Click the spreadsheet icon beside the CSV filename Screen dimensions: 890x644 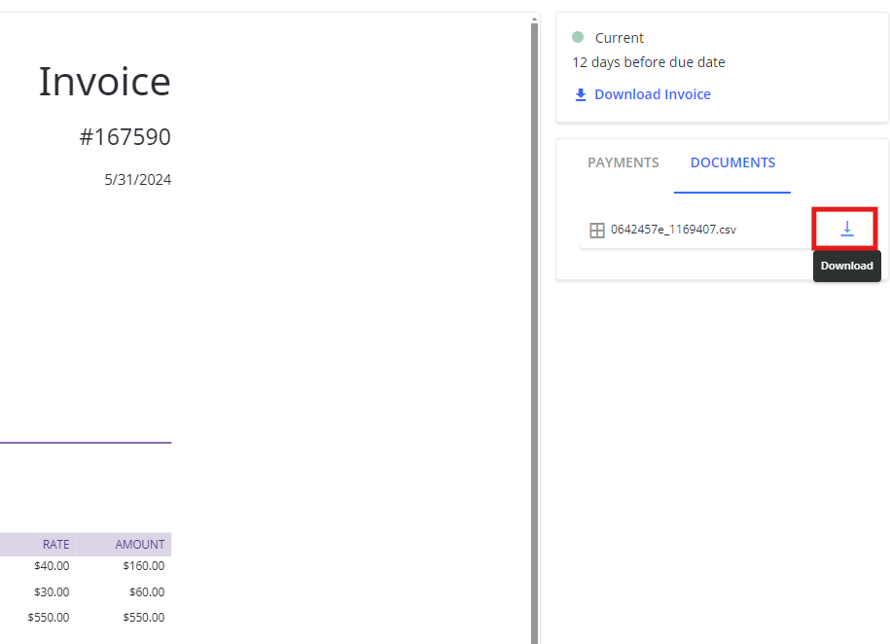tap(596, 230)
